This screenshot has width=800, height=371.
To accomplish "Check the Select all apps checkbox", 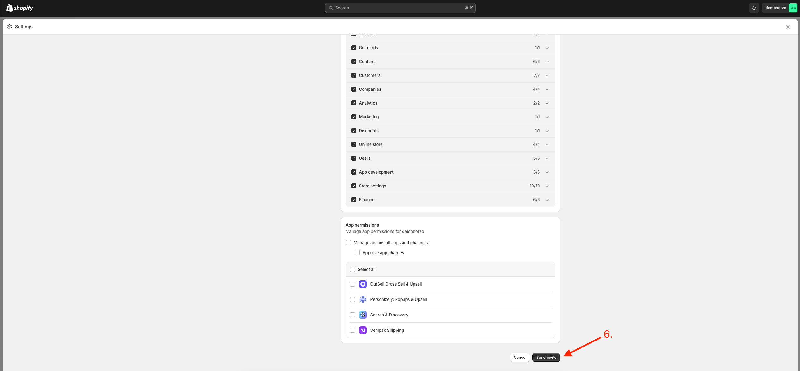I will pyautogui.click(x=353, y=269).
